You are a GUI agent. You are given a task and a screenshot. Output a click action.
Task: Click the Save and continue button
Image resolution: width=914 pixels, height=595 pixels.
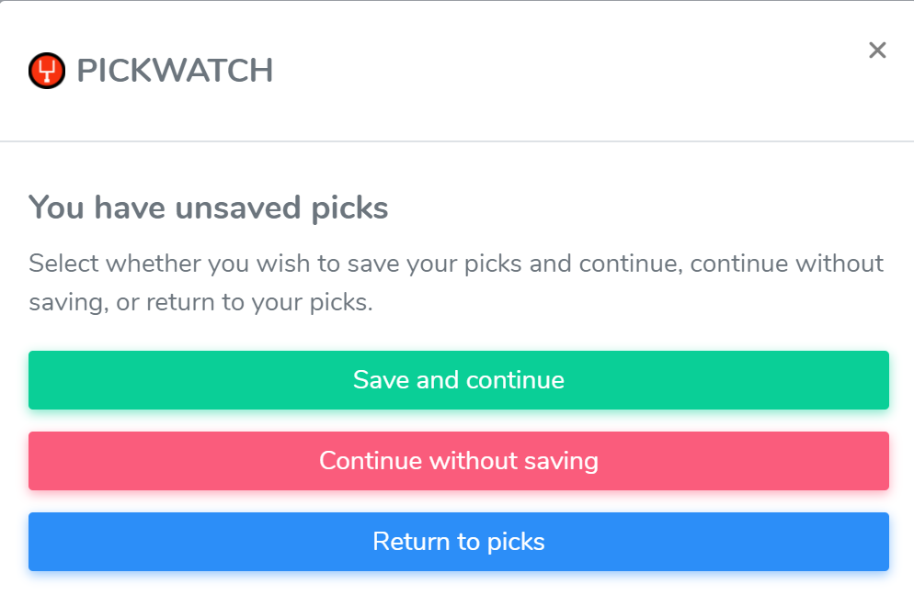[458, 380]
